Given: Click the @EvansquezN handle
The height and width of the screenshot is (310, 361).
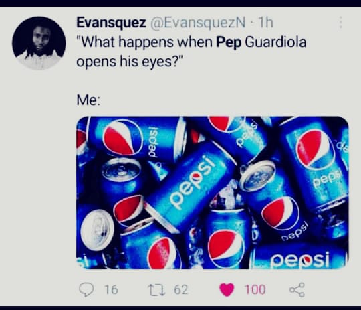Looking at the screenshot, I should click(199, 23).
